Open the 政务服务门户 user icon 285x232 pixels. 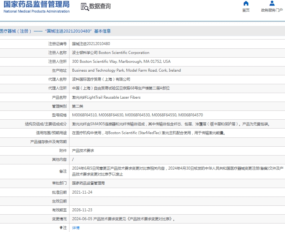pyautogui.click(x=272, y=3)
